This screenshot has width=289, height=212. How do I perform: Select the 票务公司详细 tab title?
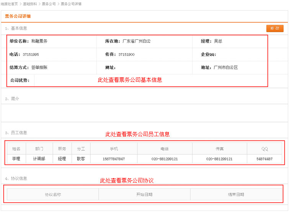pos(18,16)
